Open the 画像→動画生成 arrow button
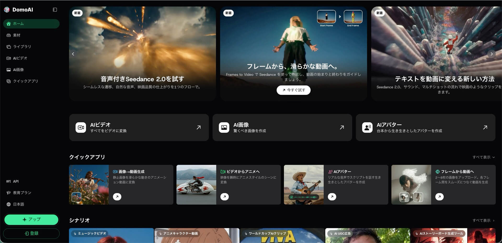502x243 pixels. pyautogui.click(x=117, y=197)
